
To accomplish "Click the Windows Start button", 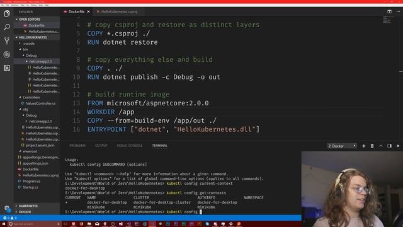I will [x=4, y=224].
